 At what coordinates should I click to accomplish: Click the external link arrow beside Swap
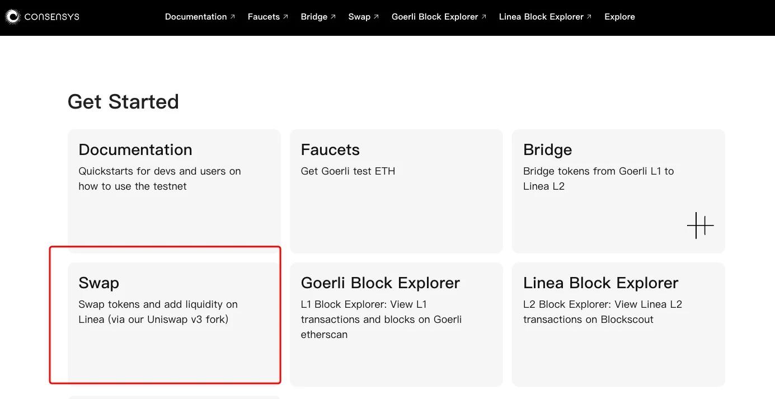375,15
